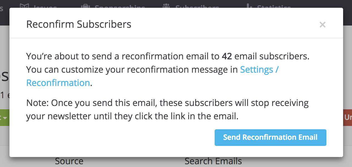Select the Source filter label

click(69, 161)
